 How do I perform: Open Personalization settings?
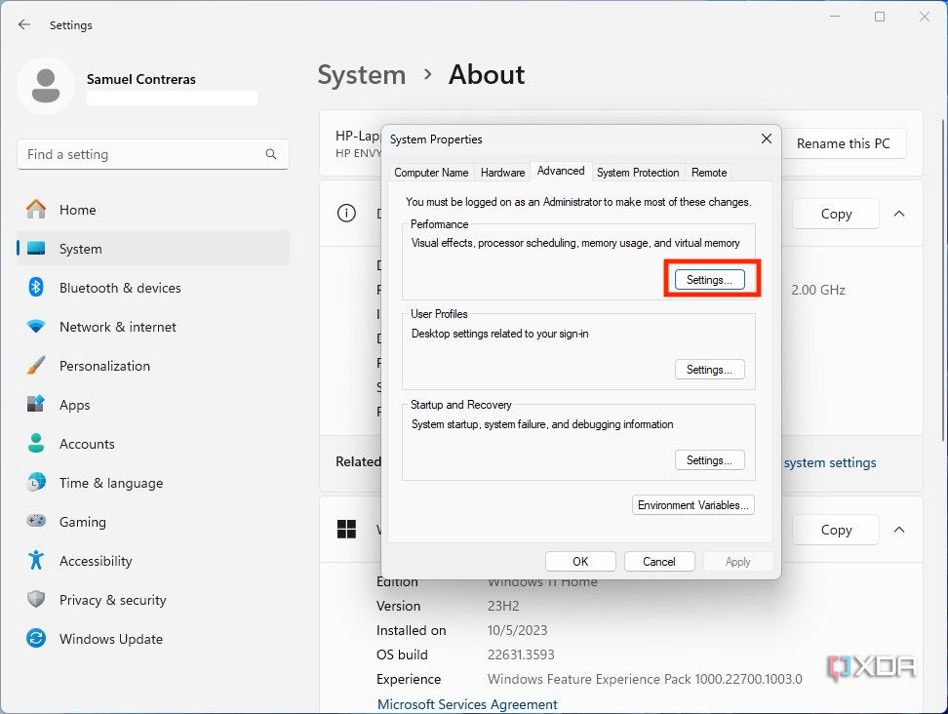[153, 366]
